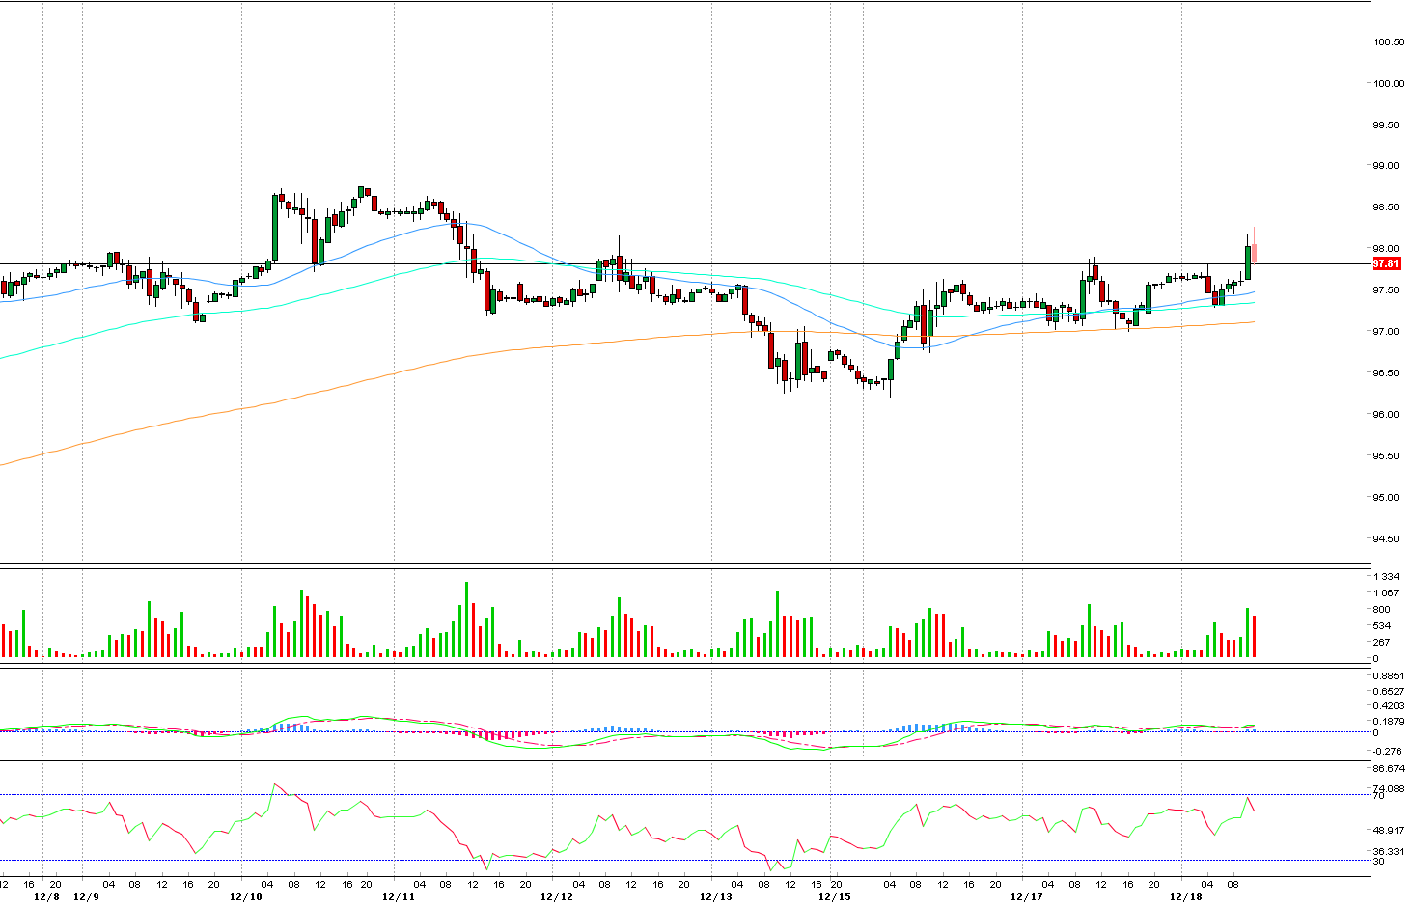Click the 0.1879 MACD scale label
Viewport: 1413px width, 907px height.
[1389, 721]
